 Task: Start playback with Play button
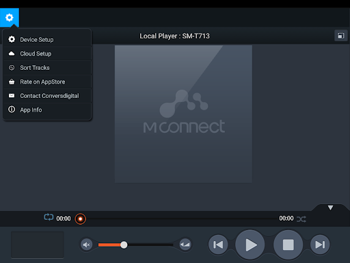pos(250,245)
